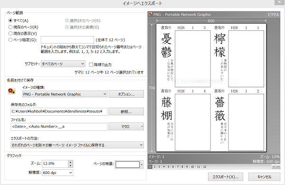Viewport: 285px width, 185px height.
Task: Switch preview to page tab 5
Action: (168, 166)
